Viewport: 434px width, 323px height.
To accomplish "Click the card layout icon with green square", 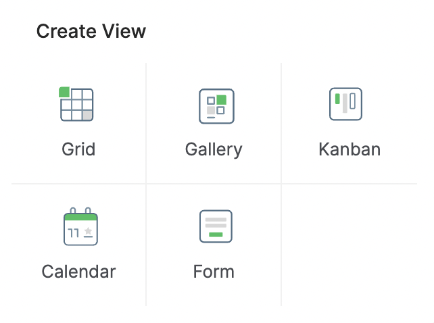I will coord(216,106).
